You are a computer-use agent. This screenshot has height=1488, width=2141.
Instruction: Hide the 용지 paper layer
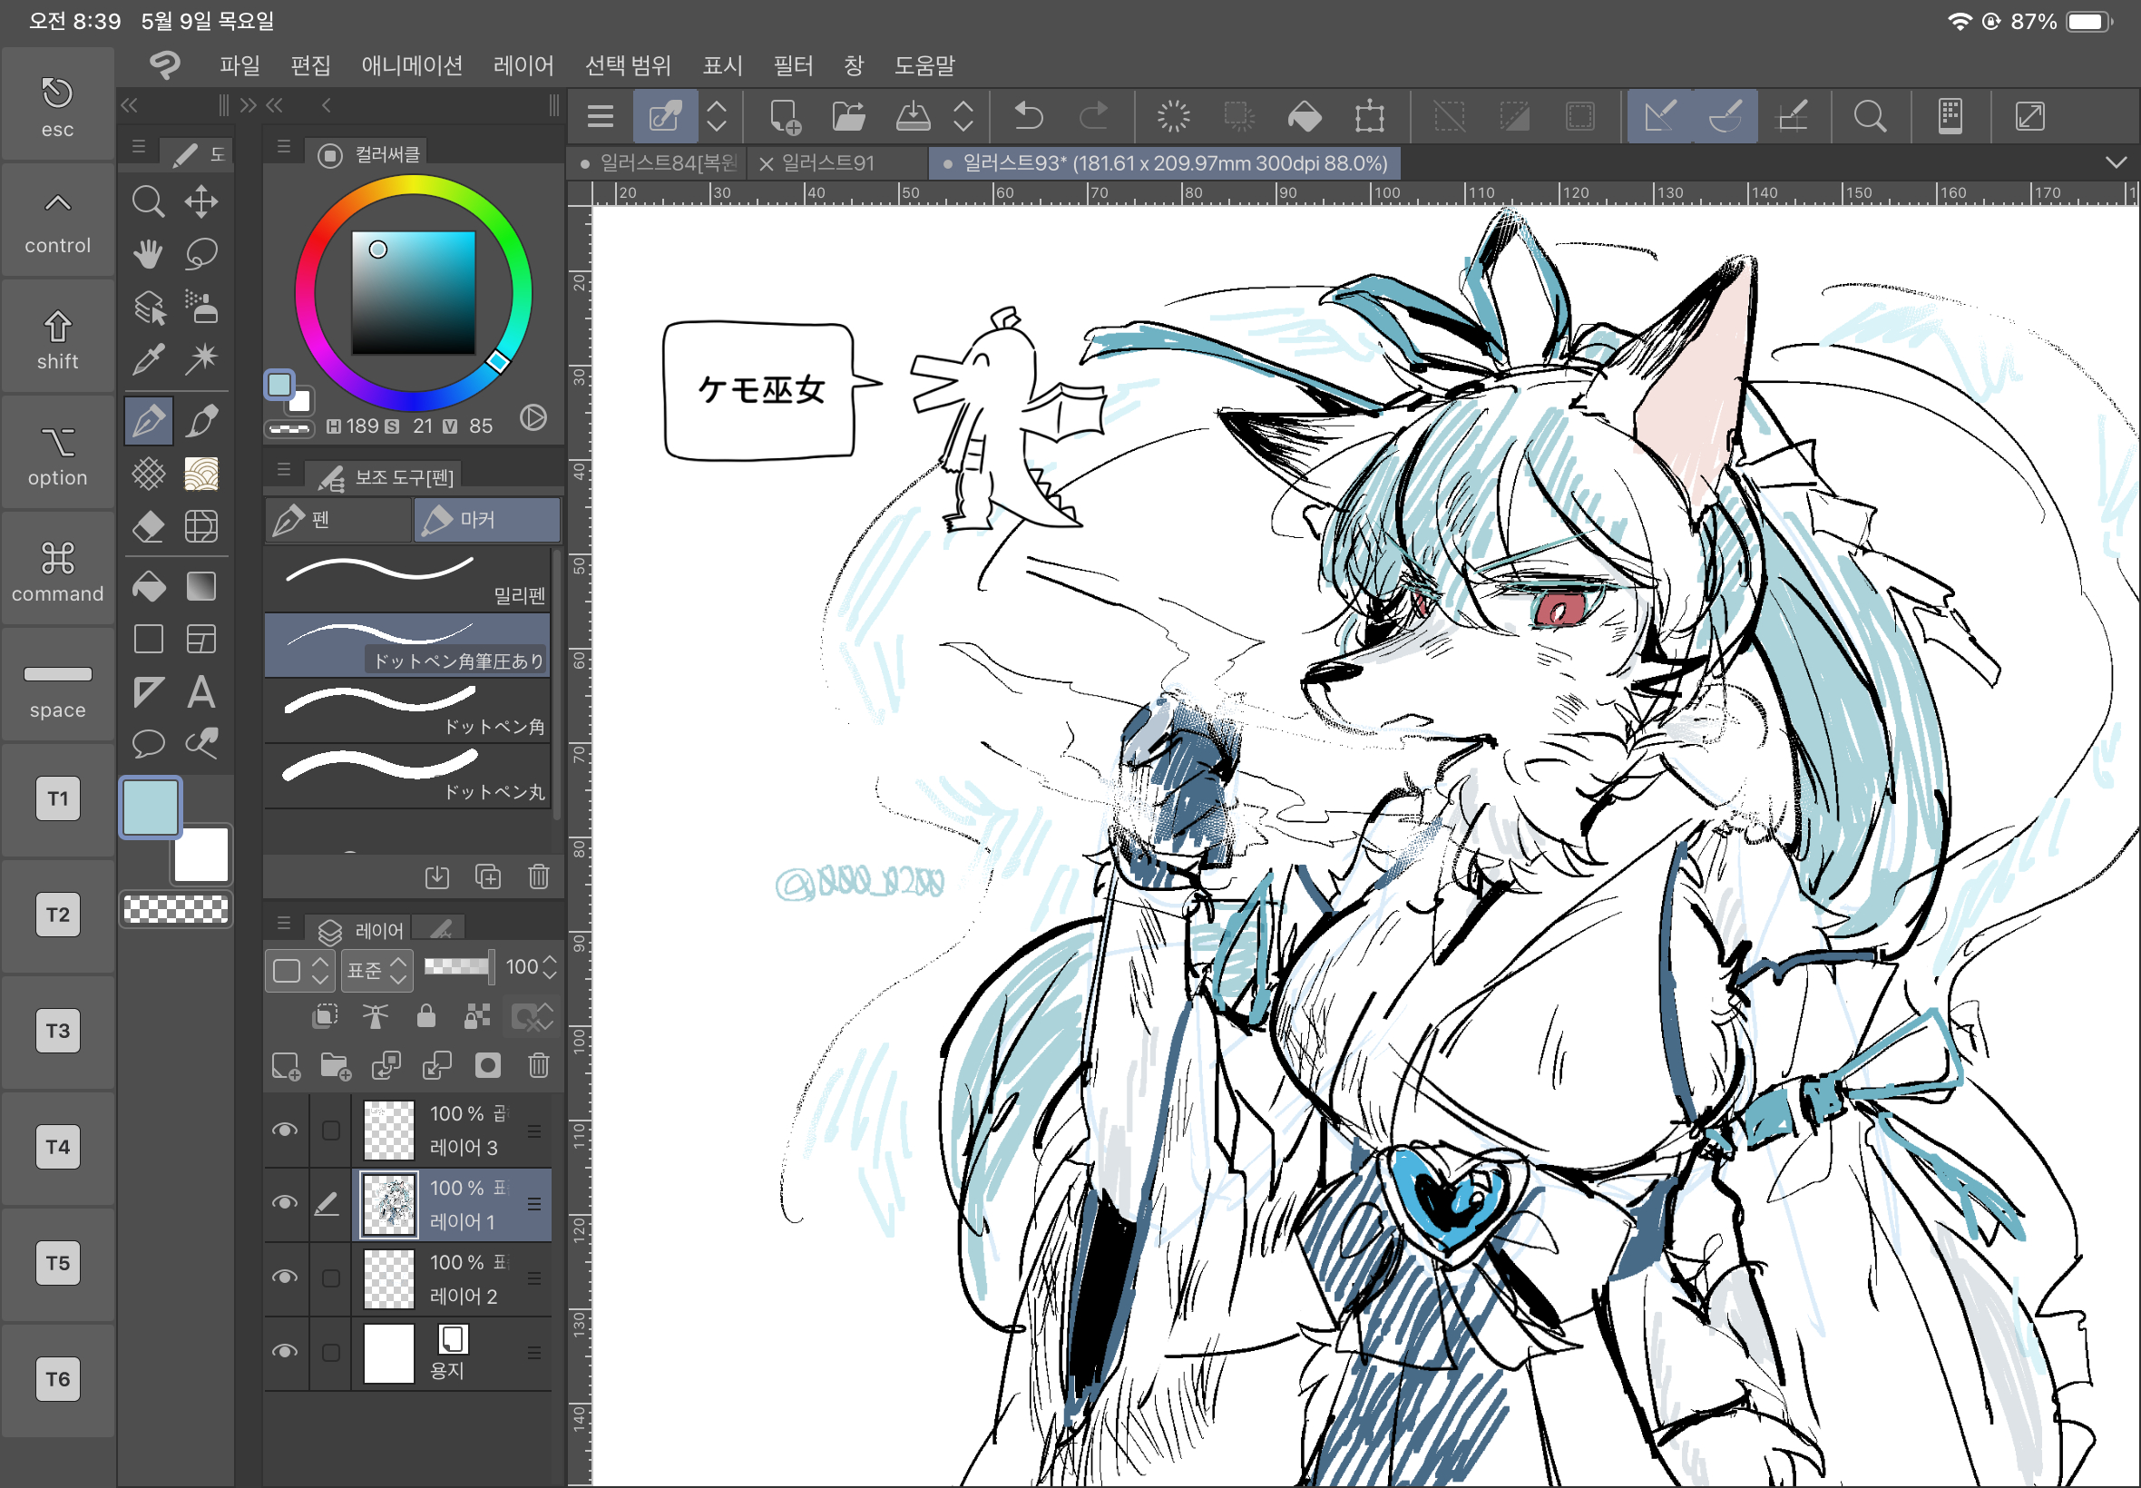(x=284, y=1352)
